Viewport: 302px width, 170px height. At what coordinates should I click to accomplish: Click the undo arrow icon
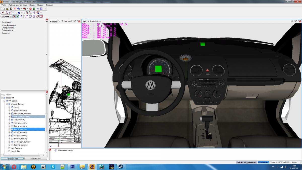coord(37,9)
